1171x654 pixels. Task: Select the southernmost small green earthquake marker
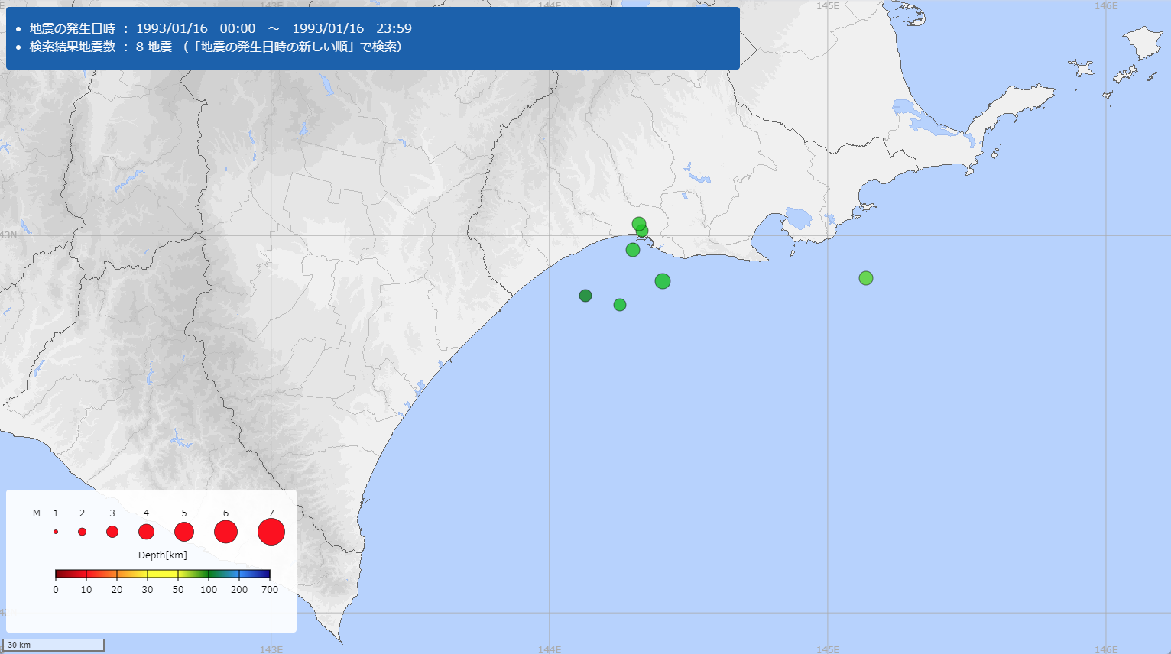(620, 305)
